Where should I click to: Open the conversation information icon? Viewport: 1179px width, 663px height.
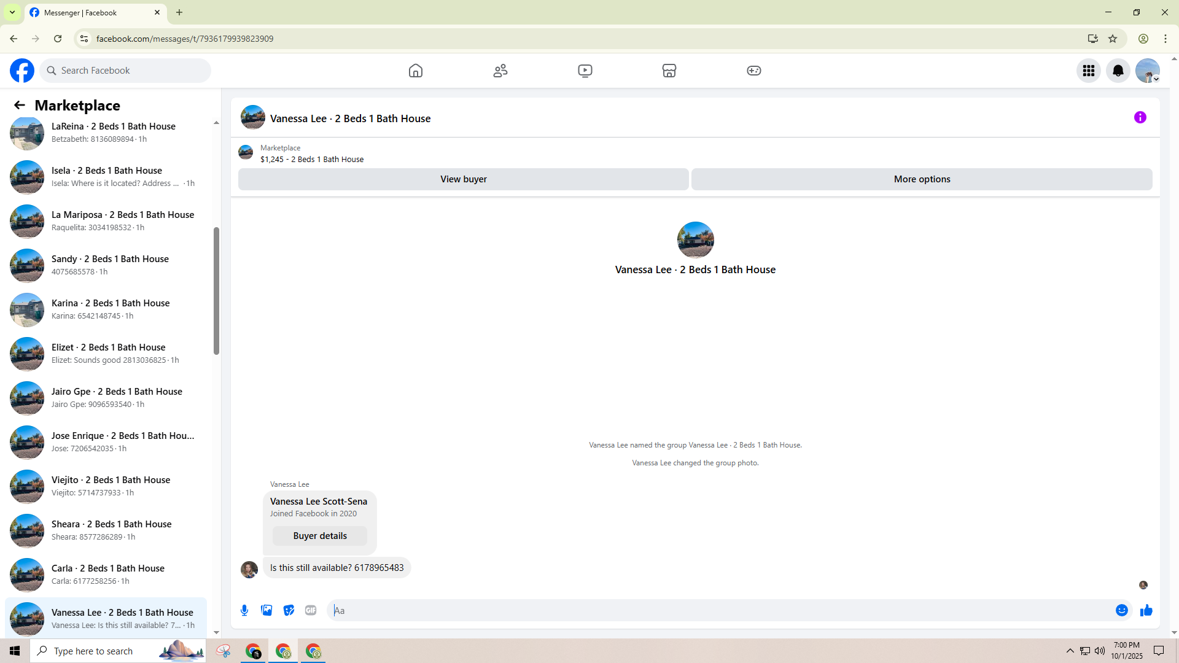[x=1140, y=117]
